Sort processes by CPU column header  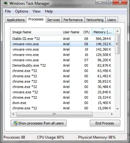pos(86,32)
